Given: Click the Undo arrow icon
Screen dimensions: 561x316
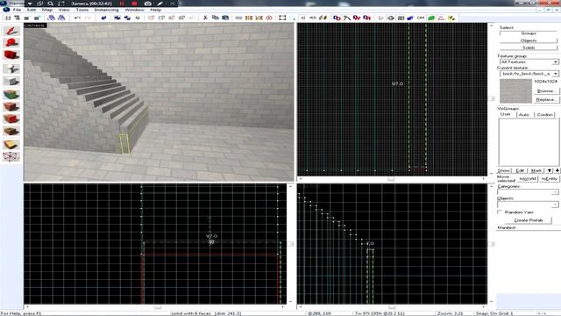Looking at the screenshot, I should pos(77,18).
